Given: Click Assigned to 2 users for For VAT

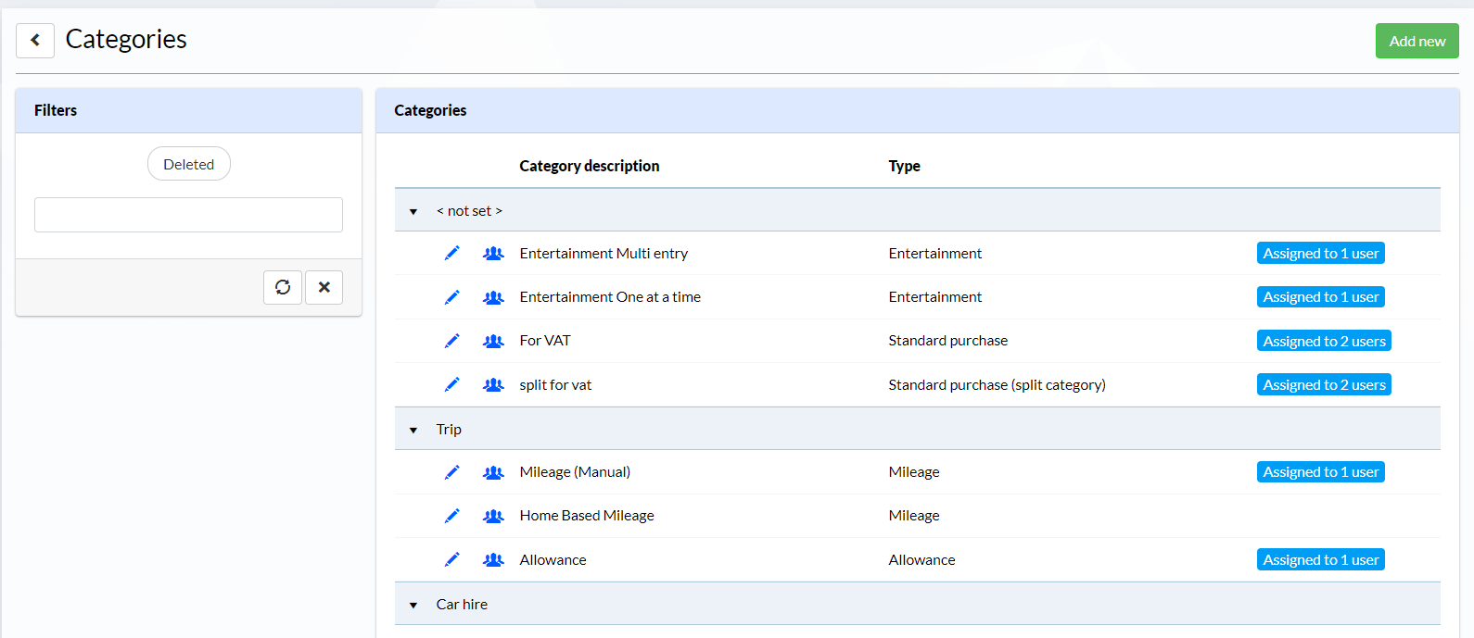Looking at the screenshot, I should click(x=1324, y=341).
